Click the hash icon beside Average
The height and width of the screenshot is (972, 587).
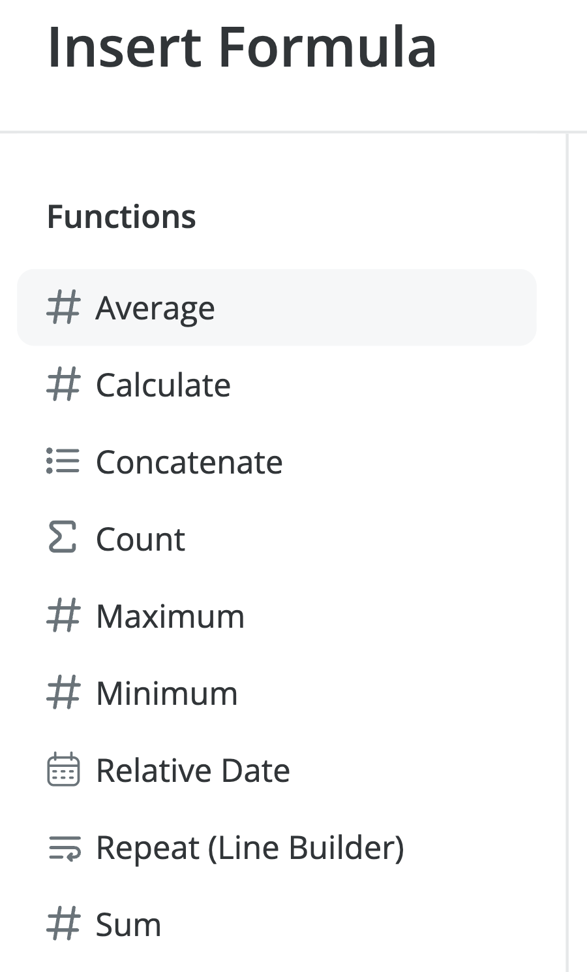(63, 308)
